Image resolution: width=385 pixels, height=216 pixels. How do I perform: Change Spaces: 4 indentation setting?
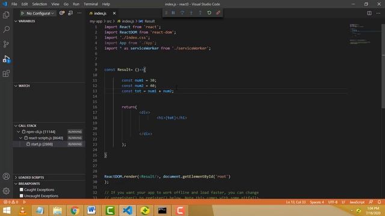(317, 202)
